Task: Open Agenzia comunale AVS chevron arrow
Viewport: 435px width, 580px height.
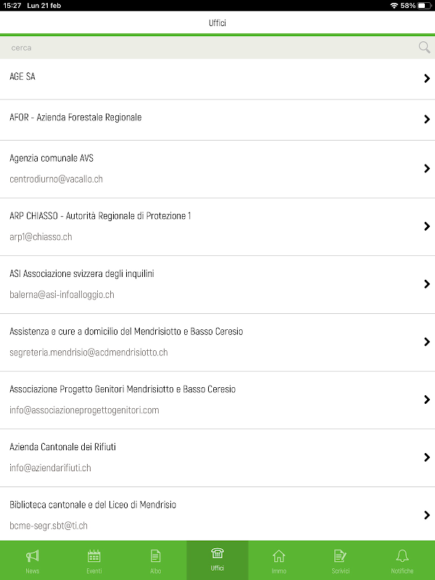Action: 427,168
